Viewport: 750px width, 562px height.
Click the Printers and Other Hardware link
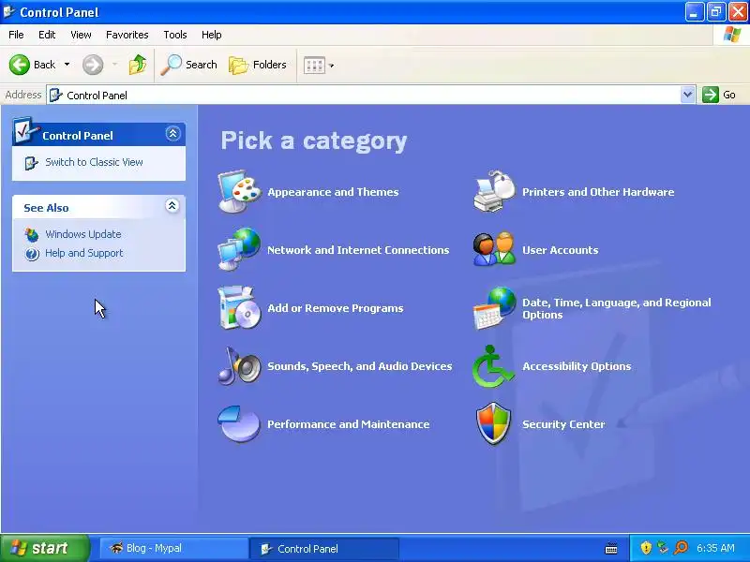point(598,192)
